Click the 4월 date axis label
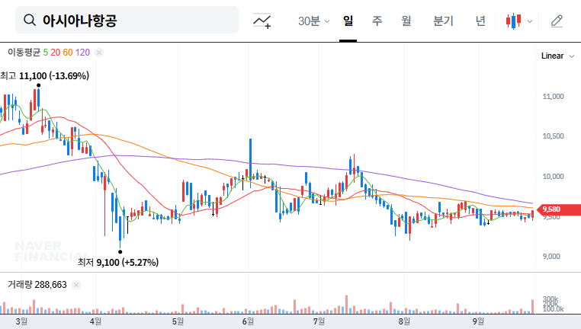 95,321
